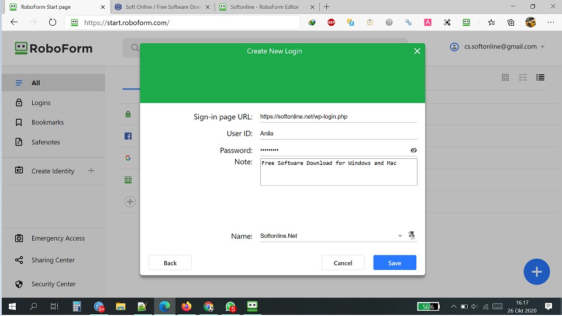Go Back in Create New Login dialog

[170, 263]
